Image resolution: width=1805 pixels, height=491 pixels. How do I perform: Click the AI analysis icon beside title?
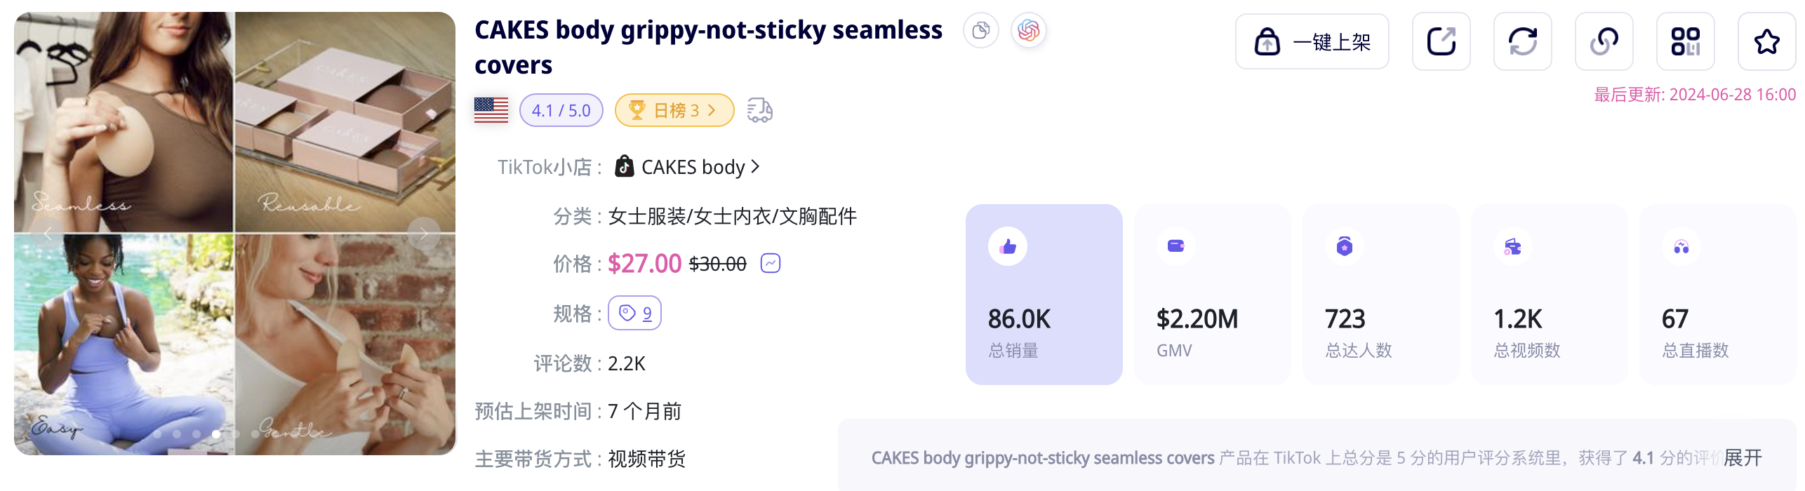pyautogui.click(x=1028, y=31)
